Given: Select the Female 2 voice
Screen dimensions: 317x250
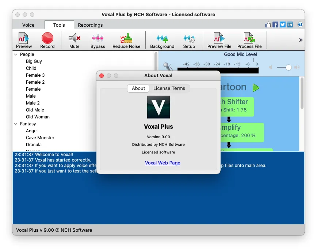Looking at the screenshot, I should [35, 82].
